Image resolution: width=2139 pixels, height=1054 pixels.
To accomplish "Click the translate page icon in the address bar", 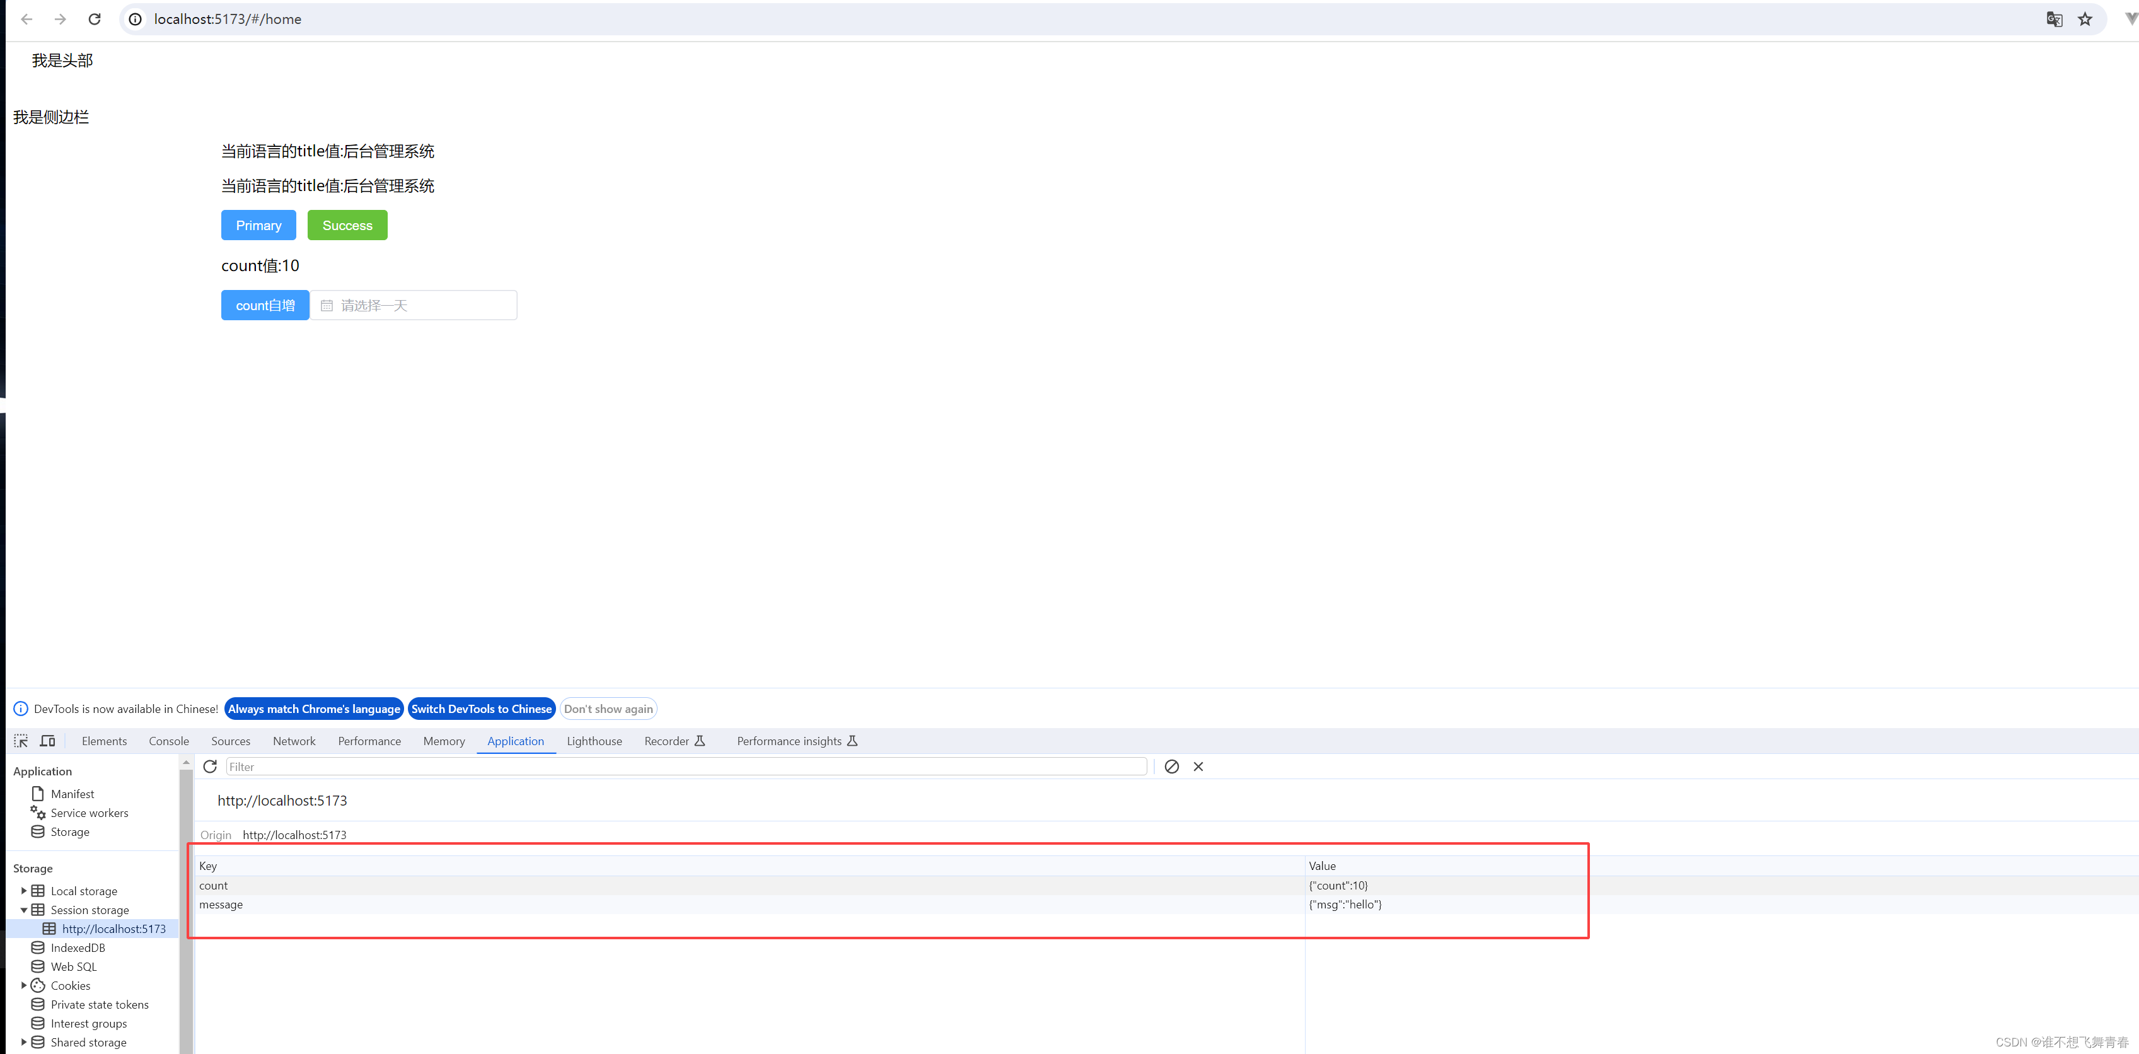I will coord(2053,19).
